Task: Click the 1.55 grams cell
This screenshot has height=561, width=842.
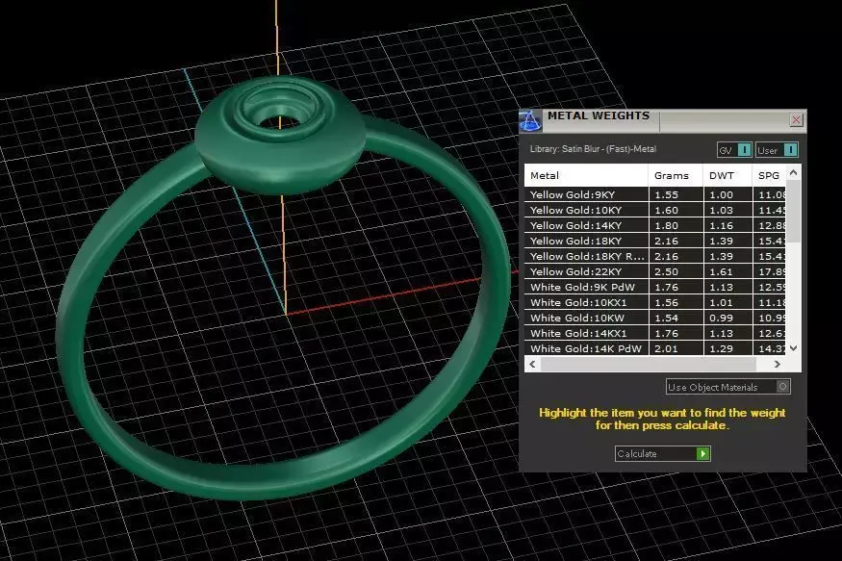Action: (676, 194)
